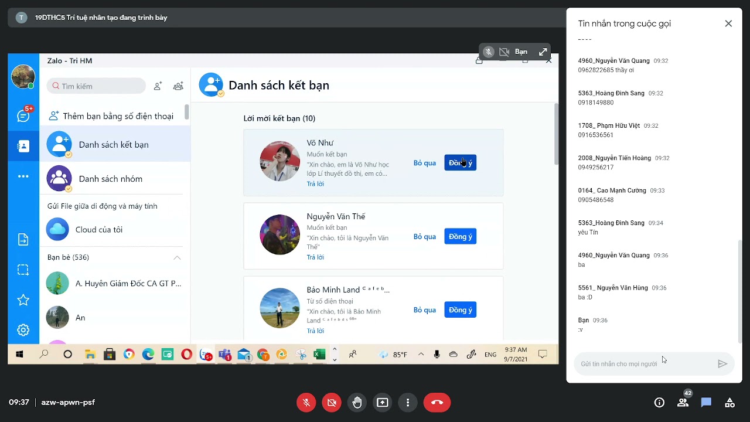Click the 85°F weather widget
The height and width of the screenshot is (422, 750).
(394, 355)
